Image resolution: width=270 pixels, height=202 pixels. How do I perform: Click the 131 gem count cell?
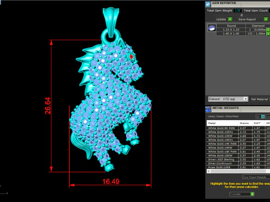click(250, 34)
